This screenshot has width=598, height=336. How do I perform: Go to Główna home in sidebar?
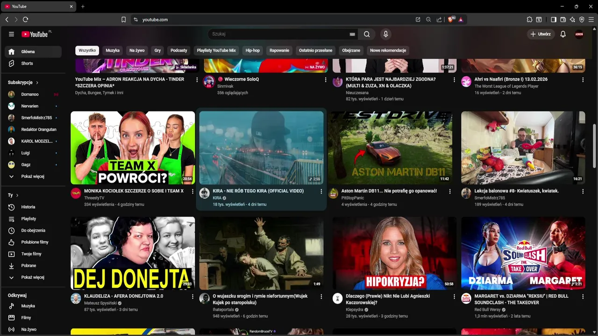33,52
